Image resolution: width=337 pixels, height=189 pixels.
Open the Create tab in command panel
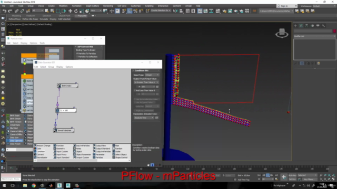click(295, 26)
